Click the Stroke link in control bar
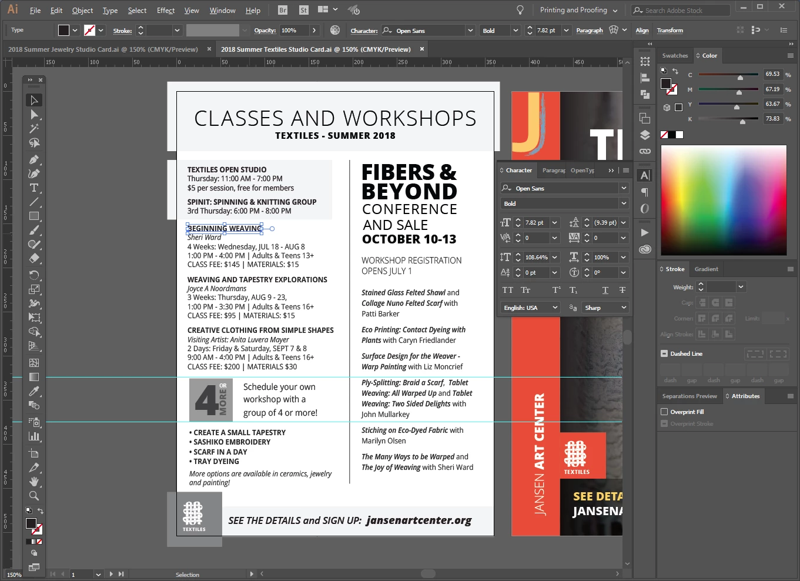The width and height of the screenshot is (800, 581). [122, 31]
